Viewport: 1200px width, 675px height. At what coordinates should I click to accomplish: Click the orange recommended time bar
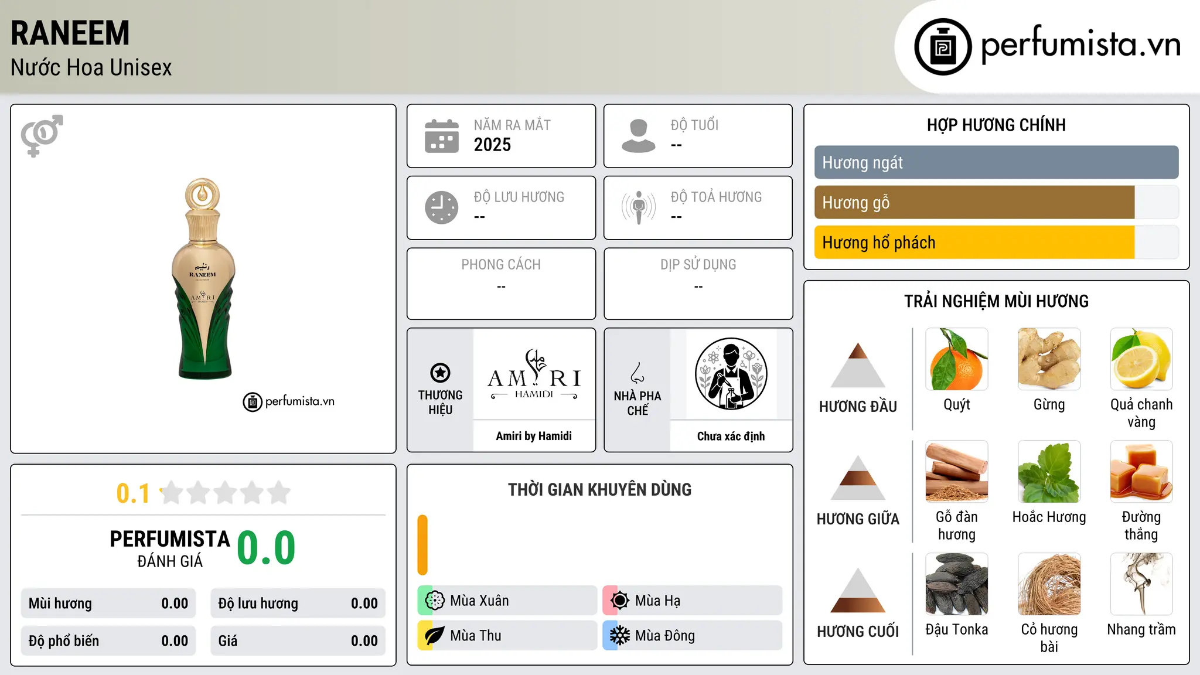(x=422, y=545)
